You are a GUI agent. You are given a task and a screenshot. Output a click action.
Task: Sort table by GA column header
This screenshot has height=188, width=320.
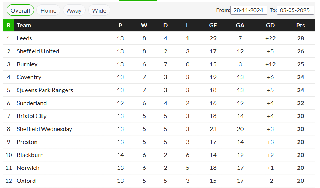[x=240, y=25]
